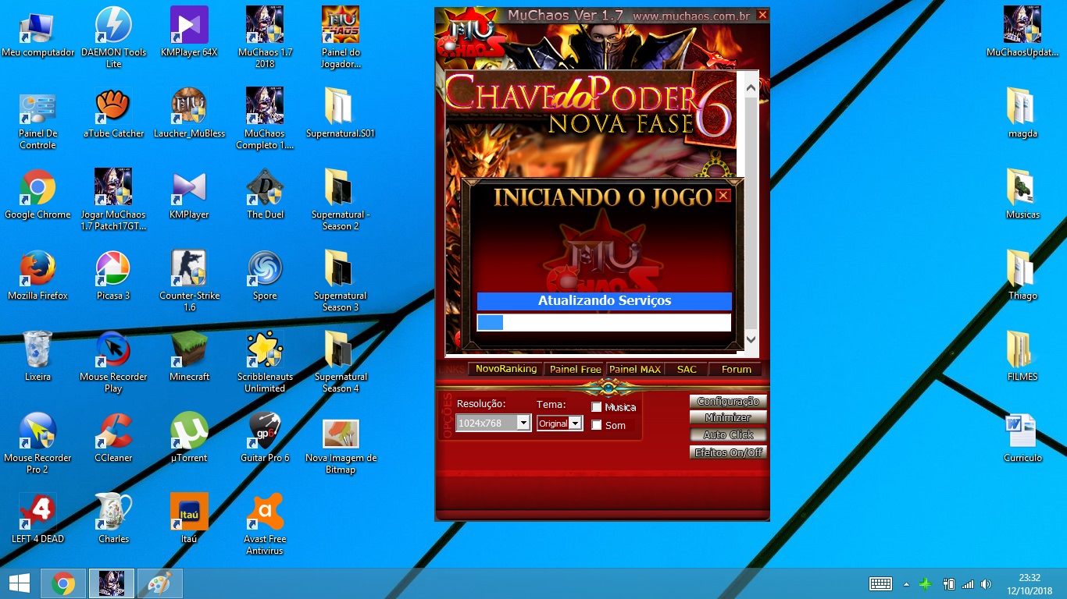Select Counter-Strike 1.6 icon
The image size is (1067, 599).
[189, 281]
